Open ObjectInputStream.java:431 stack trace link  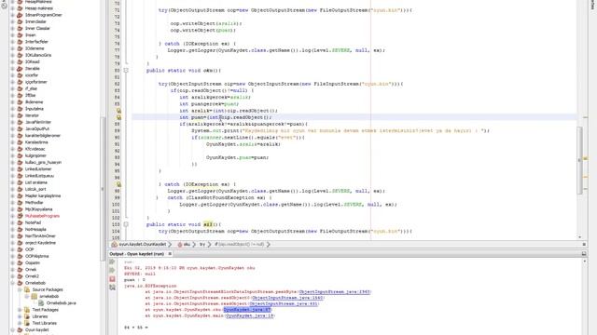[x=284, y=304]
